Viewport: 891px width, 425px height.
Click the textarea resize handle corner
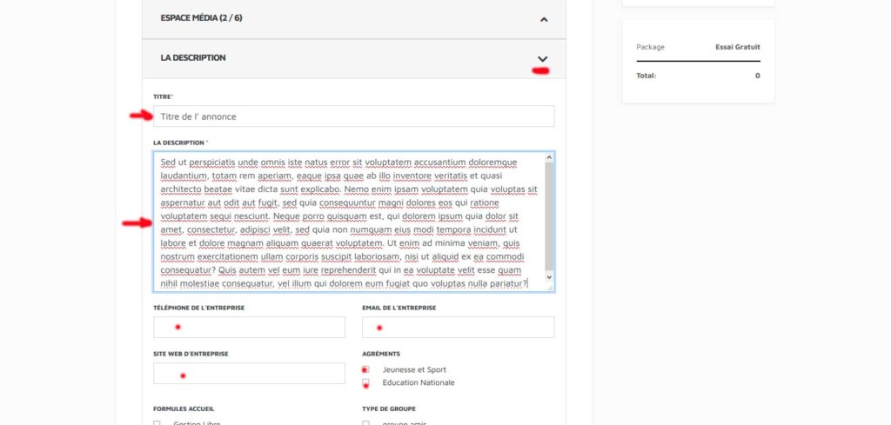pos(550,288)
